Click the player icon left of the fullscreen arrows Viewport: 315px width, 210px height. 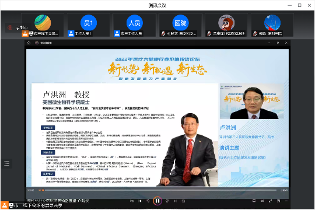[262, 201]
